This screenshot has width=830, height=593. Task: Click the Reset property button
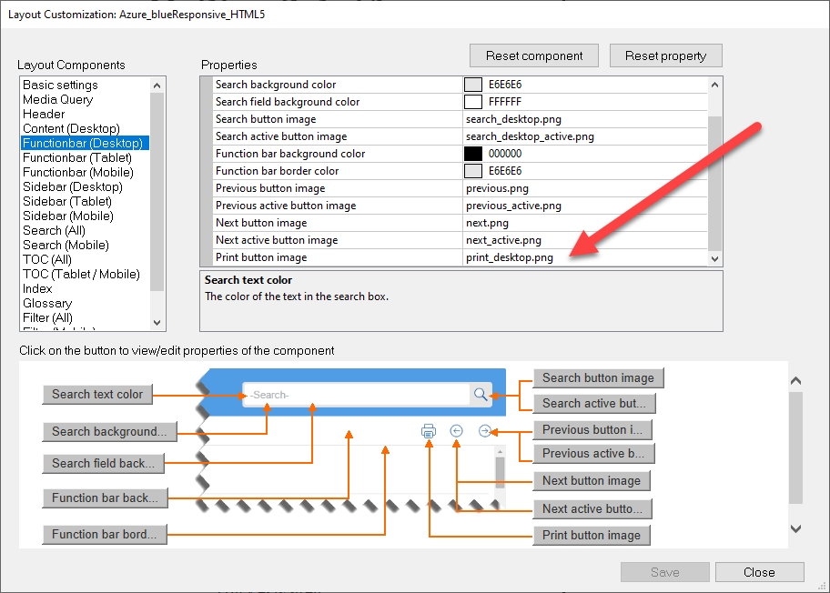(x=665, y=55)
